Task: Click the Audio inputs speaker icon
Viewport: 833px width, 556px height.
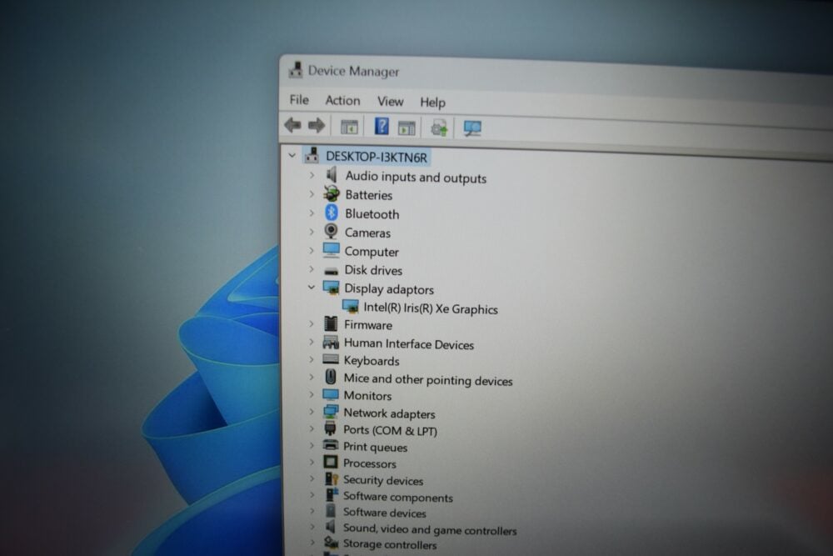Action: pos(332,174)
